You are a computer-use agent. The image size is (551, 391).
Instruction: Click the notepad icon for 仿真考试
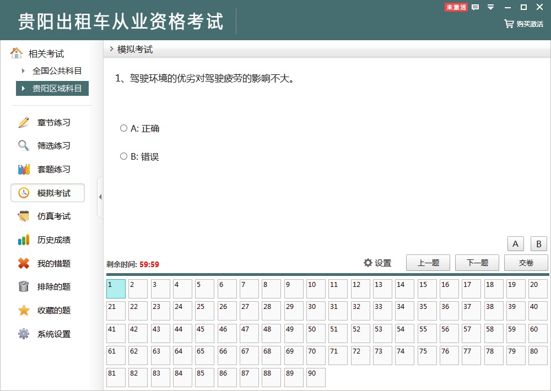[x=24, y=216]
